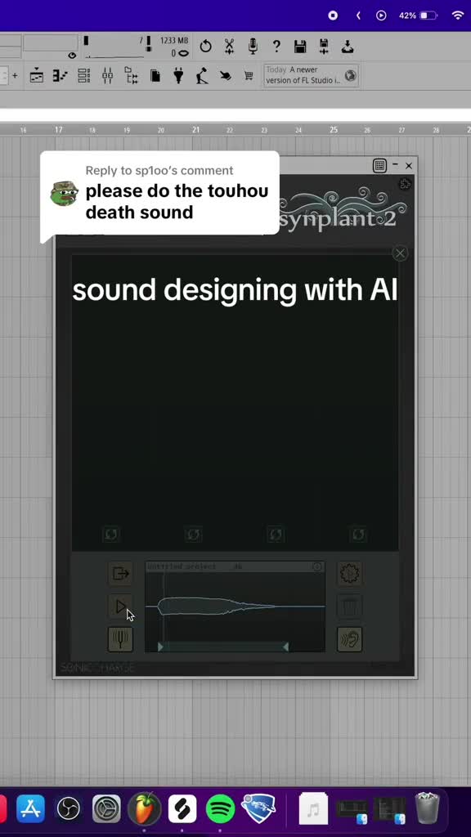
Task: Open the FL Studio news notification panel
Action: pyautogui.click(x=312, y=76)
